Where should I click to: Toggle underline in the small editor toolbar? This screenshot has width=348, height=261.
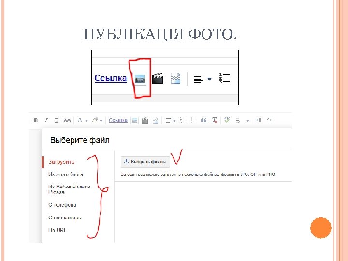point(57,120)
